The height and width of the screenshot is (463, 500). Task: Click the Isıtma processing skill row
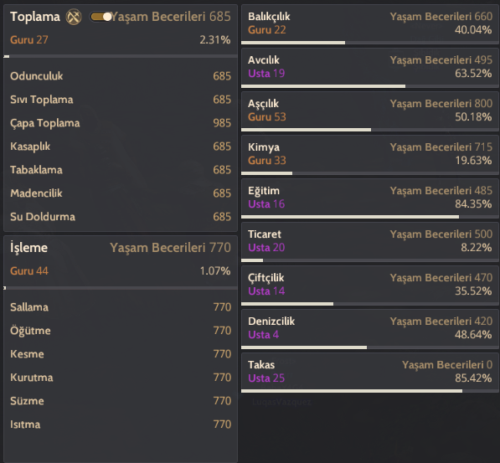point(121,424)
